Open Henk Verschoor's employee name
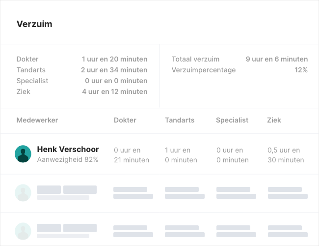 point(68,150)
